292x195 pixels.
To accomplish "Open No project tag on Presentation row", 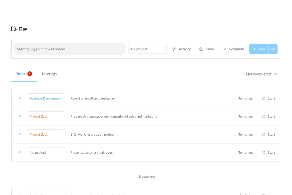I will [46, 152].
